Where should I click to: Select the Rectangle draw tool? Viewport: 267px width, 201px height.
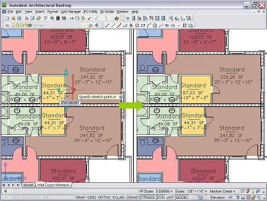click(x=143, y=25)
